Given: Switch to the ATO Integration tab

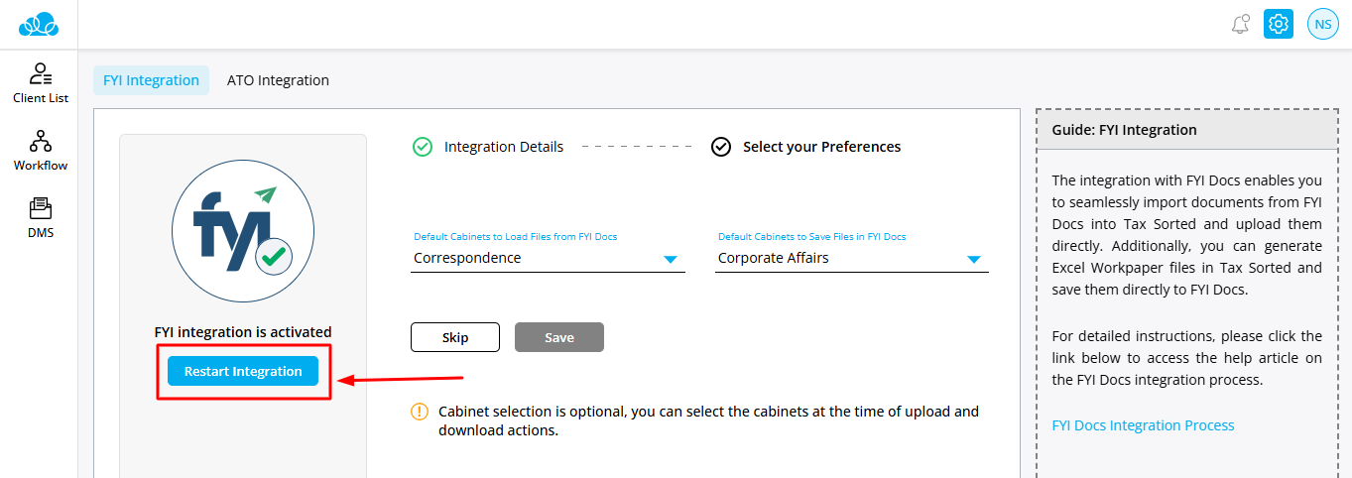Looking at the screenshot, I should pyautogui.click(x=278, y=80).
